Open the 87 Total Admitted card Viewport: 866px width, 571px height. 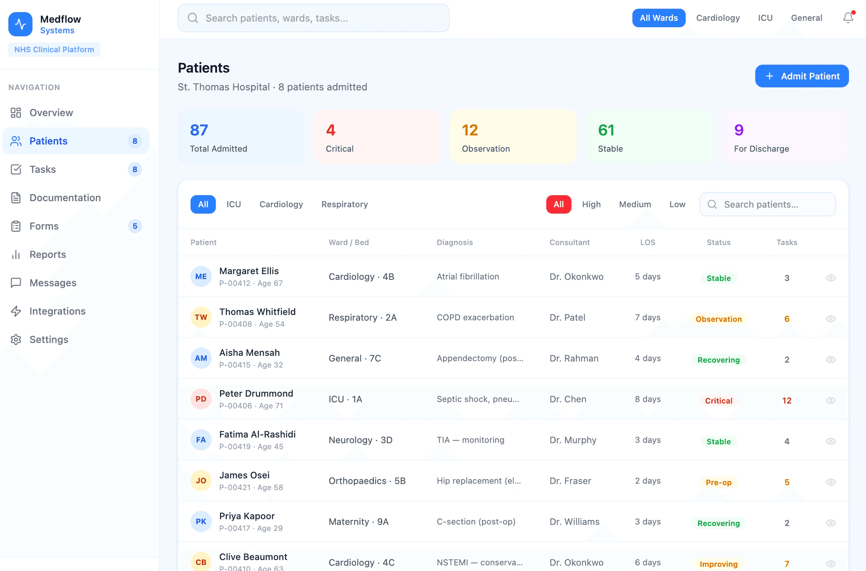[x=241, y=137]
